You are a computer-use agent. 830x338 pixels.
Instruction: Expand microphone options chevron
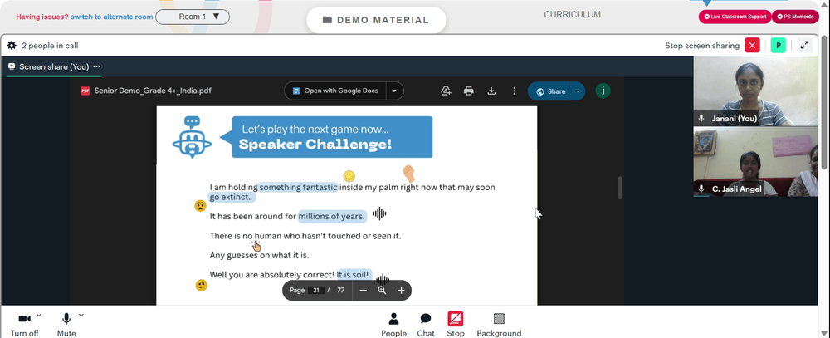point(81,316)
